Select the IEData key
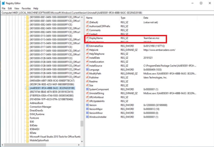This screenshot has width=214, height=147. tap(33, 133)
